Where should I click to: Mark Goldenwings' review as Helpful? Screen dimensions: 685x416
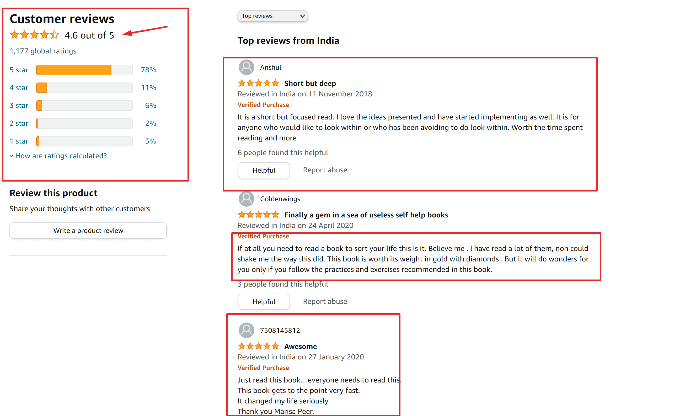(264, 302)
